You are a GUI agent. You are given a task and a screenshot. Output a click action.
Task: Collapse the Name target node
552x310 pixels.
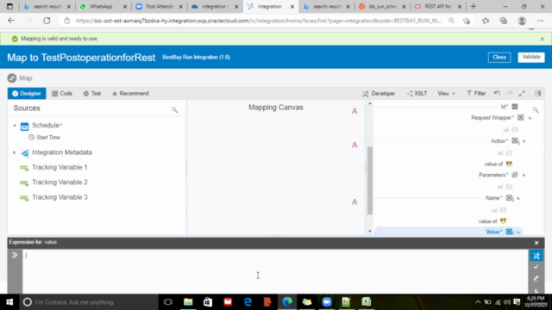pos(518,199)
